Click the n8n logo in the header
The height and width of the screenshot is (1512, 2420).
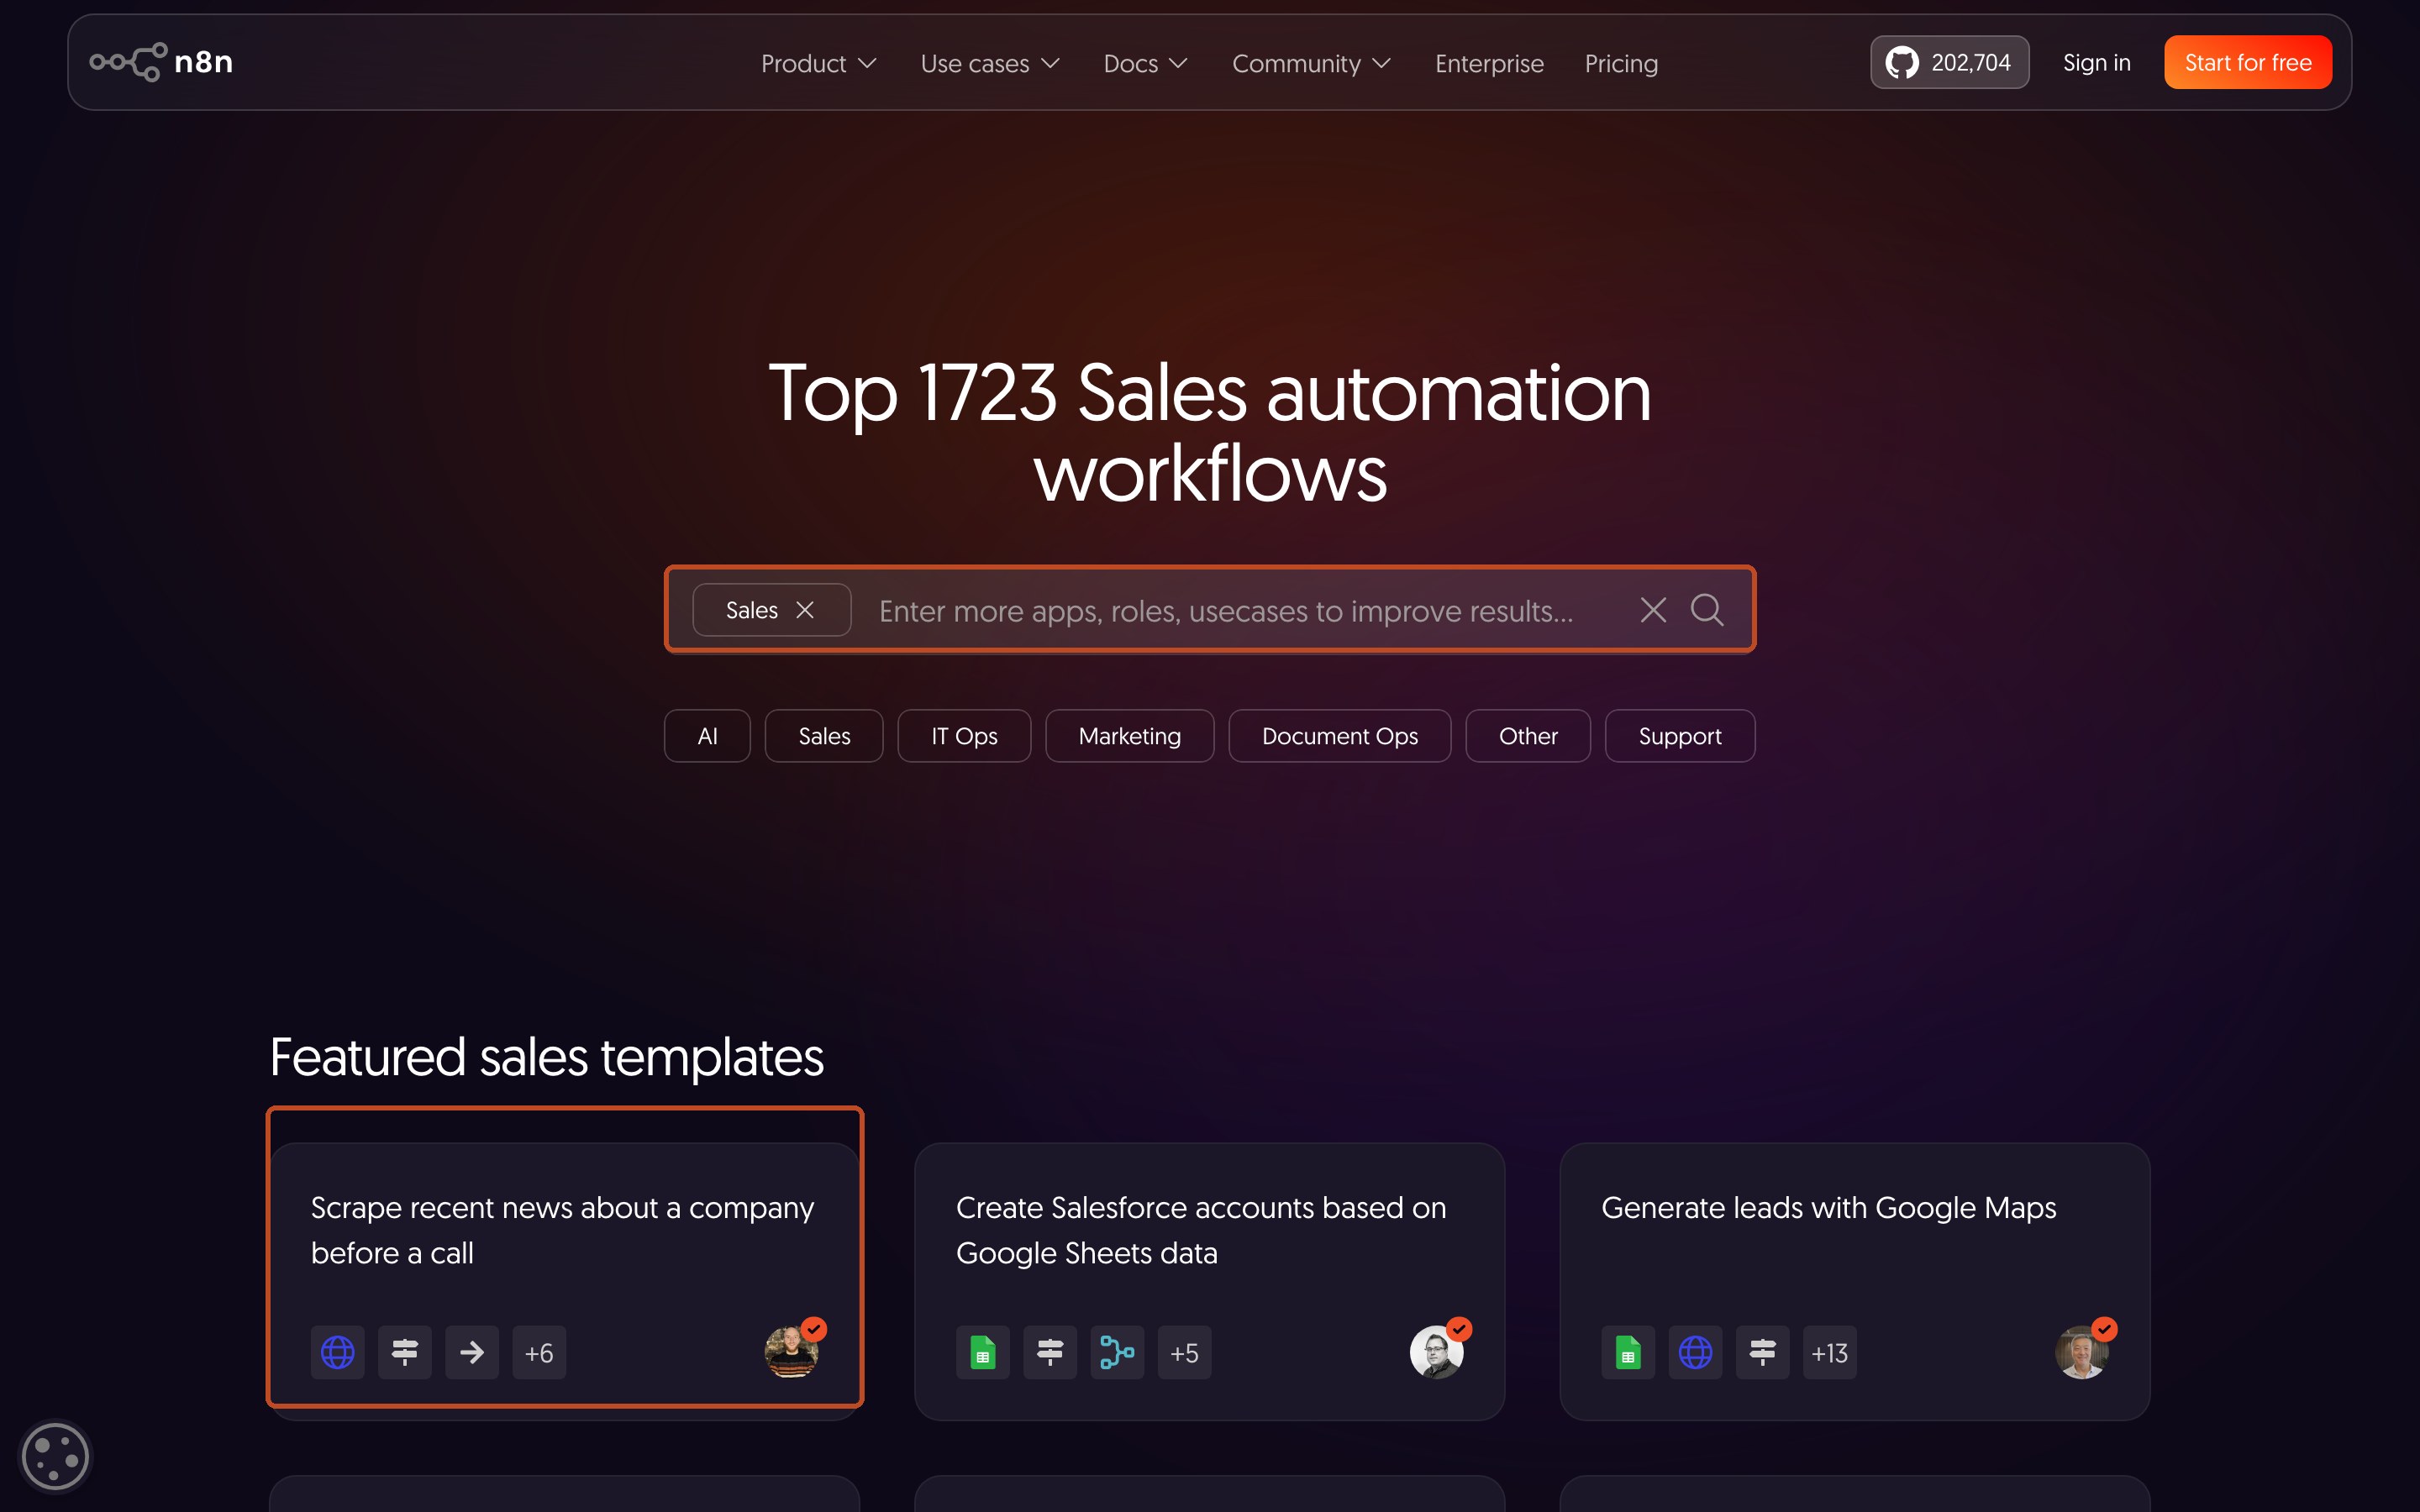click(x=161, y=62)
